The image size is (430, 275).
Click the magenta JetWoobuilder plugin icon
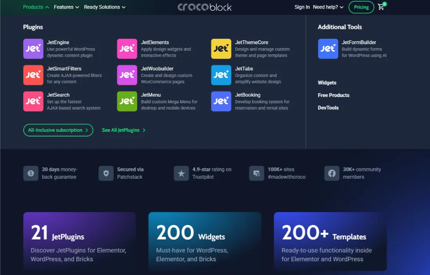pyautogui.click(x=127, y=75)
